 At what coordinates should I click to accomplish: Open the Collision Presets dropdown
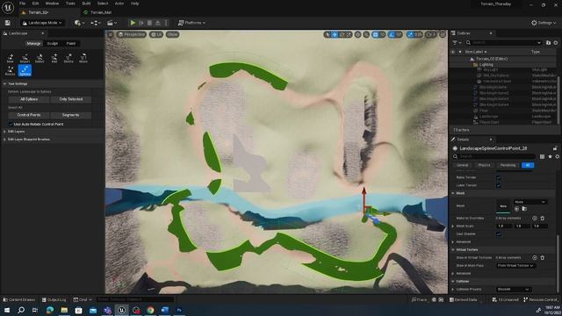pos(513,289)
